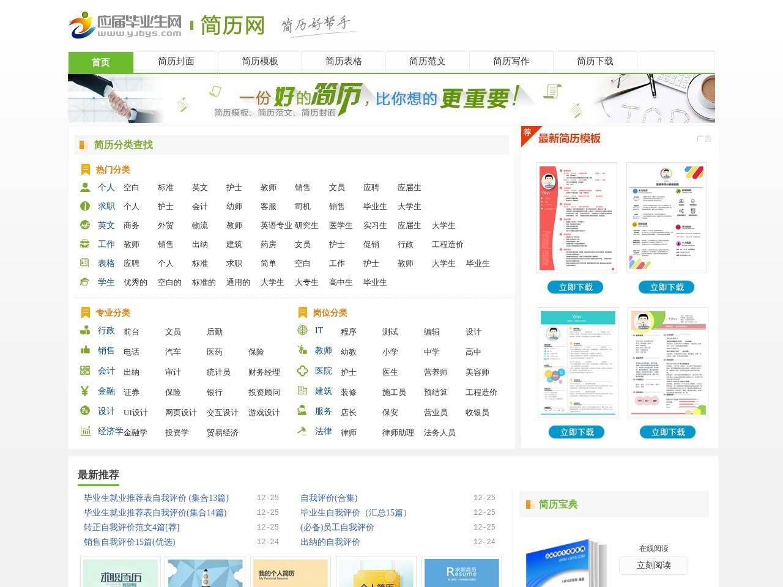Click the icon beside 行政 category
Viewport: 783px width, 587px height.
click(x=85, y=330)
